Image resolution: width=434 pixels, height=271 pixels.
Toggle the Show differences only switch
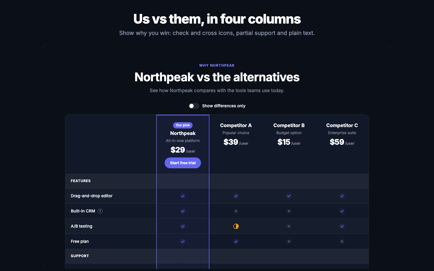click(x=194, y=106)
